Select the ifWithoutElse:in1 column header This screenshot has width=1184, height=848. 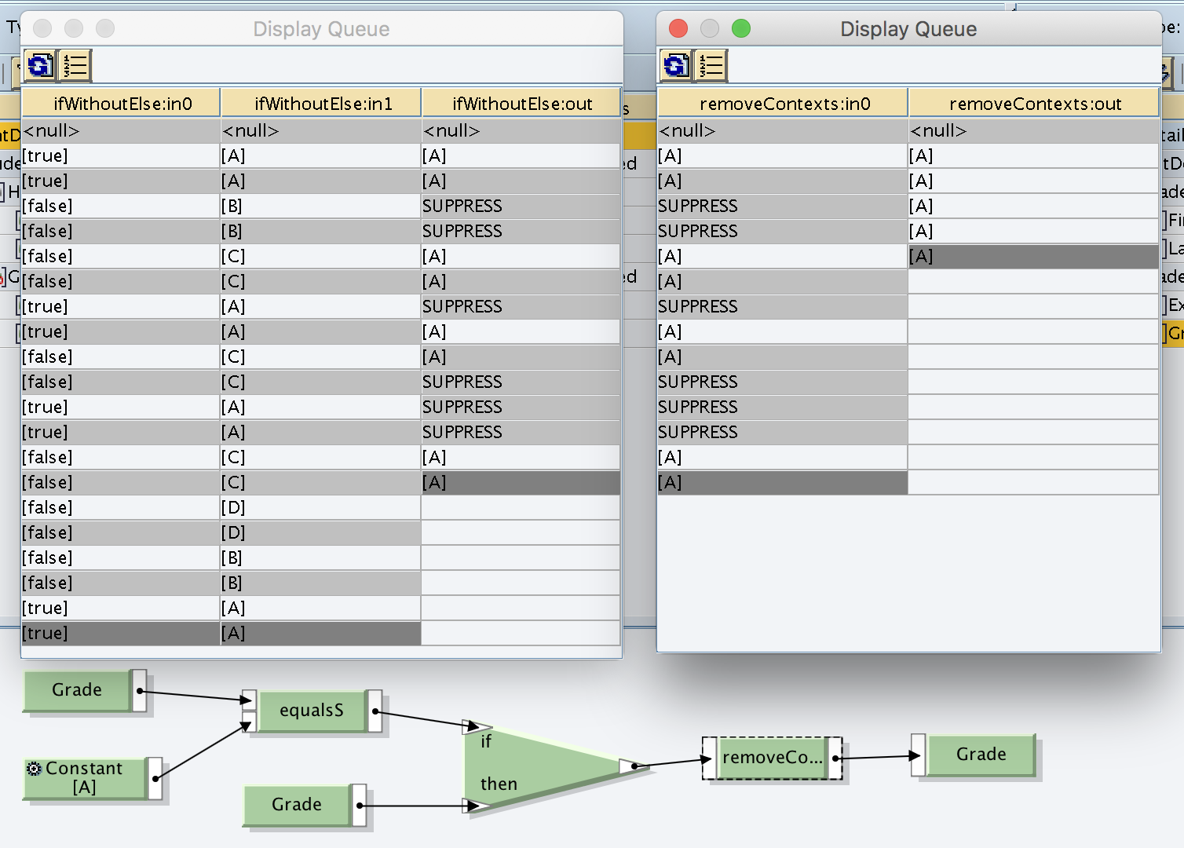pyautogui.click(x=322, y=104)
